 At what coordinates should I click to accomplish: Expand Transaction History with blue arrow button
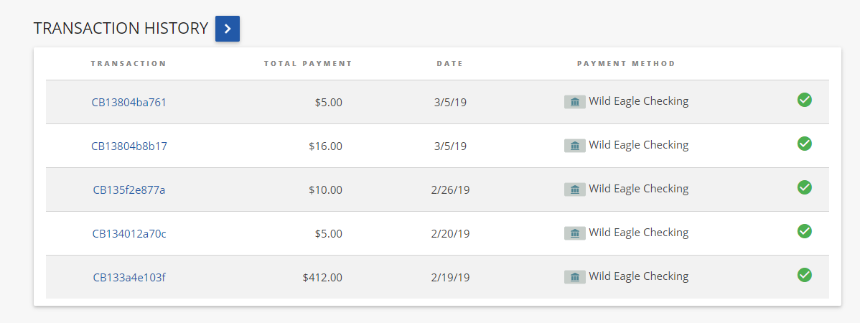pos(228,29)
